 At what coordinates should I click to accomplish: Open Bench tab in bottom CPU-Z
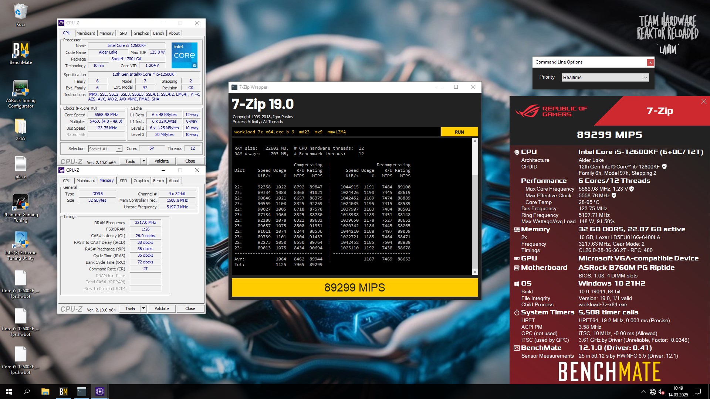158,181
